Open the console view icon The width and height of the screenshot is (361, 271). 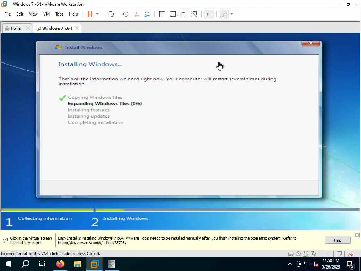point(209,14)
